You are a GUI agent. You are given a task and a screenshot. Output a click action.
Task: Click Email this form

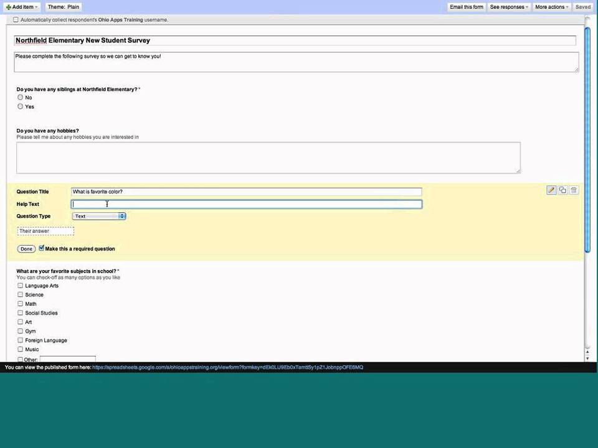click(x=466, y=7)
